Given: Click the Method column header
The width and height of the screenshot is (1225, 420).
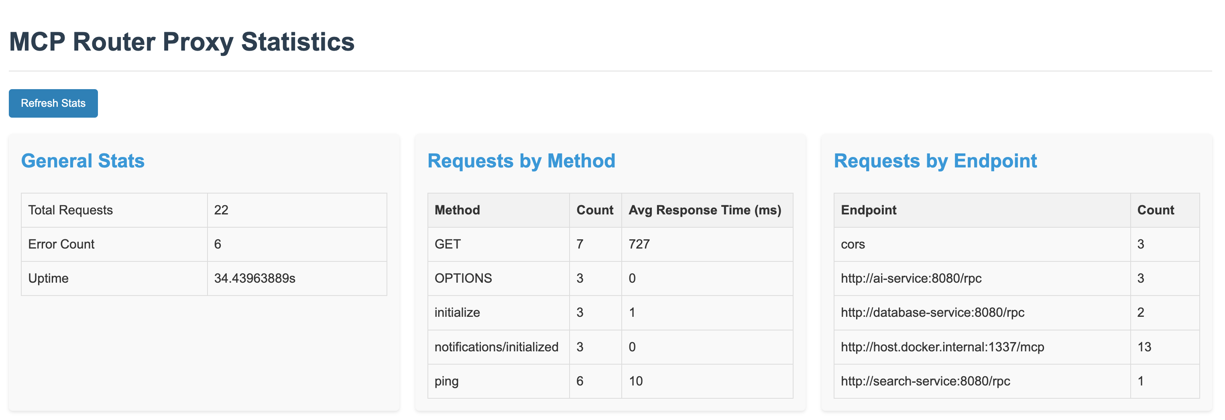Looking at the screenshot, I should pos(456,209).
